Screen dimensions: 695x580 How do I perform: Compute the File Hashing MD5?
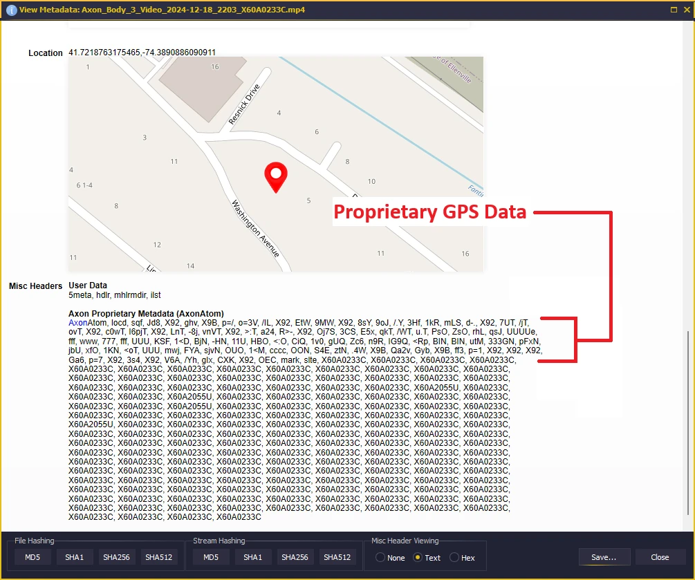pyautogui.click(x=33, y=557)
